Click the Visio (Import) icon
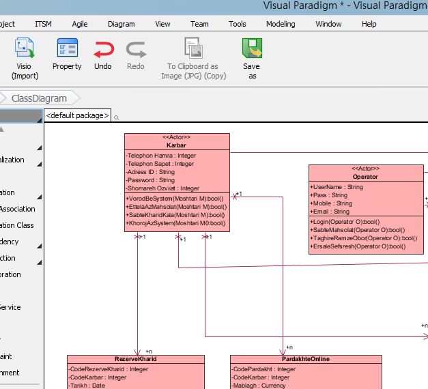The image size is (428, 389). (x=25, y=48)
